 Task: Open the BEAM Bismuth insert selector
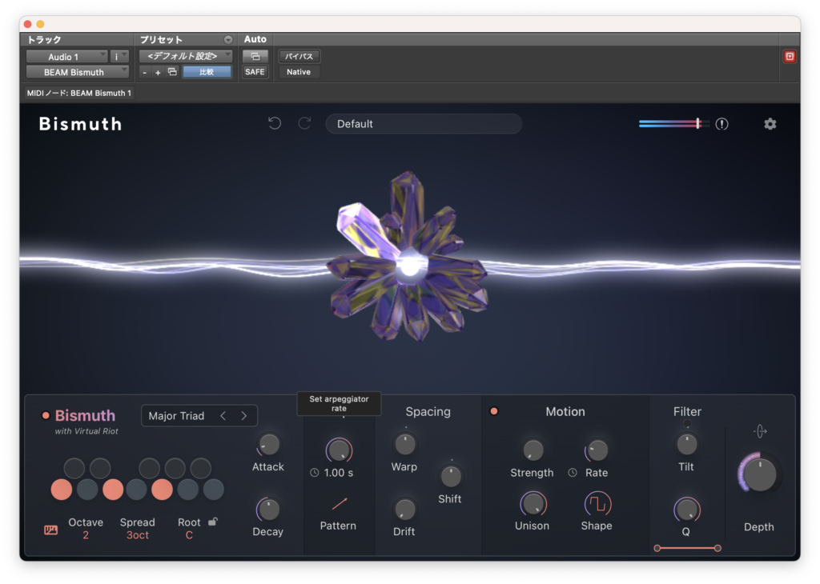coord(78,72)
